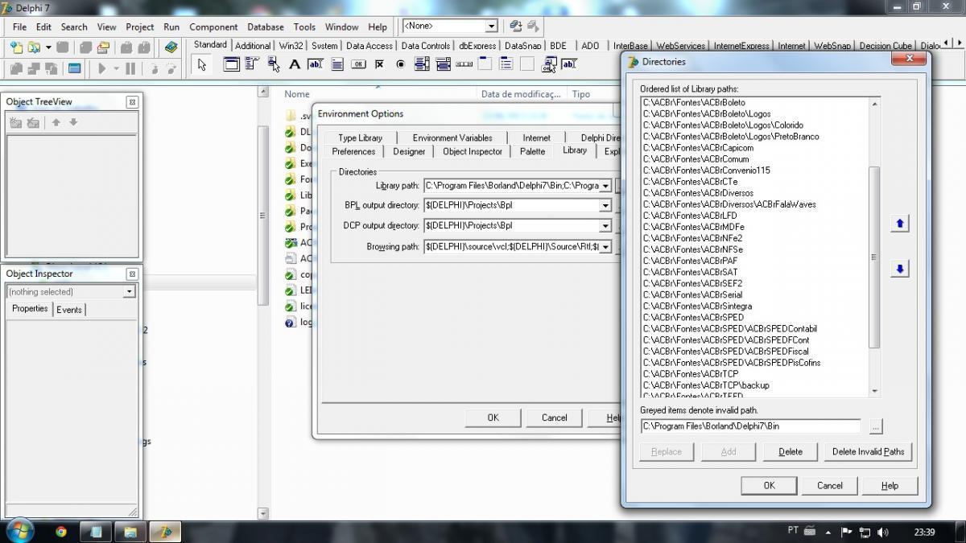
Task: Select the GroupBox component icon
Action: tap(485, 64)
